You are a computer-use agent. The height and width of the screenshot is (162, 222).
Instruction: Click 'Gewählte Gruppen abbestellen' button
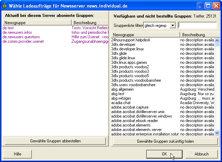[x=55, y=141]
